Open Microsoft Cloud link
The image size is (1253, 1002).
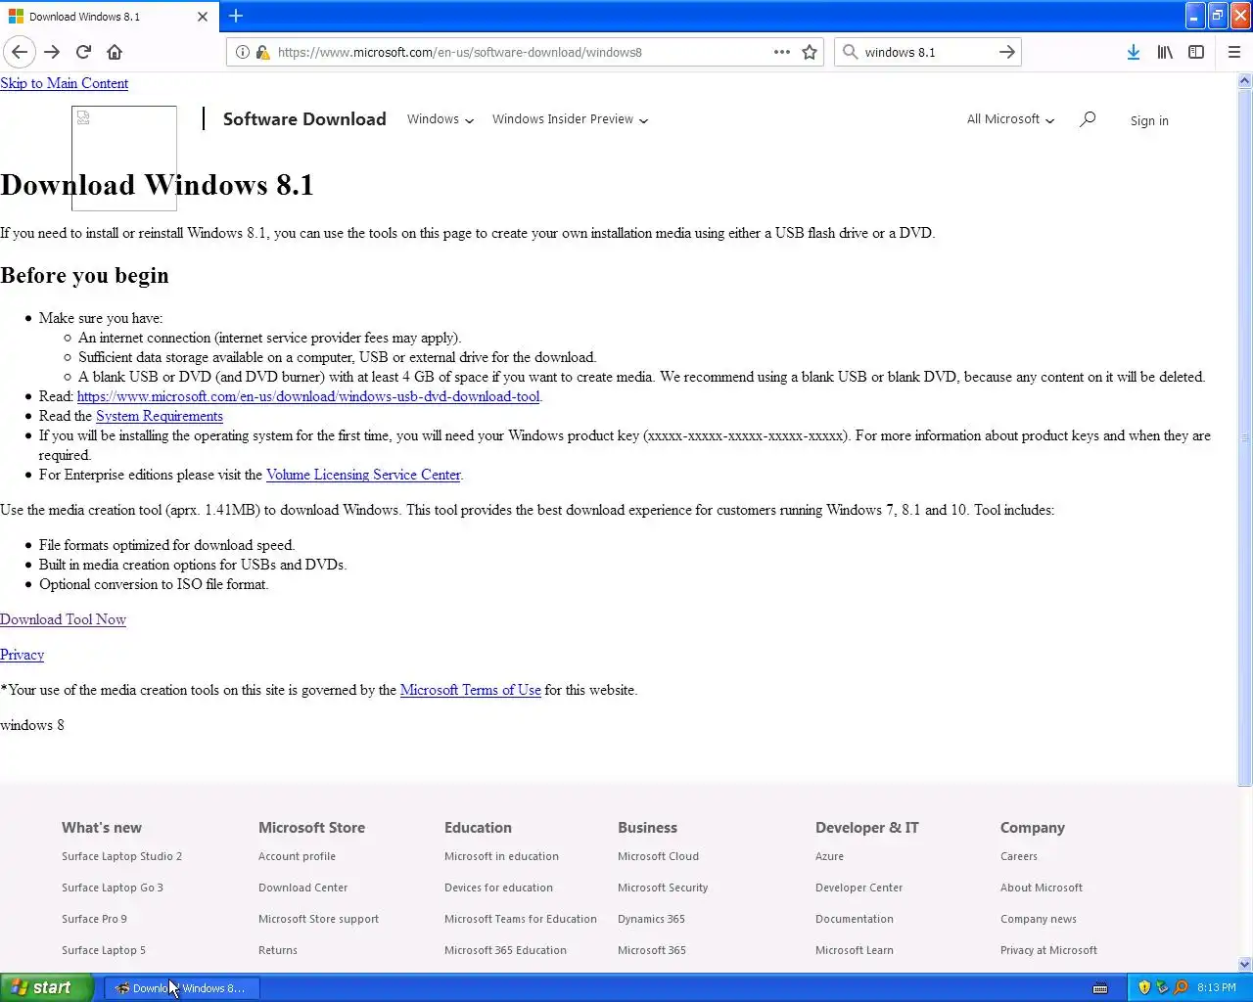click(658, 856)
